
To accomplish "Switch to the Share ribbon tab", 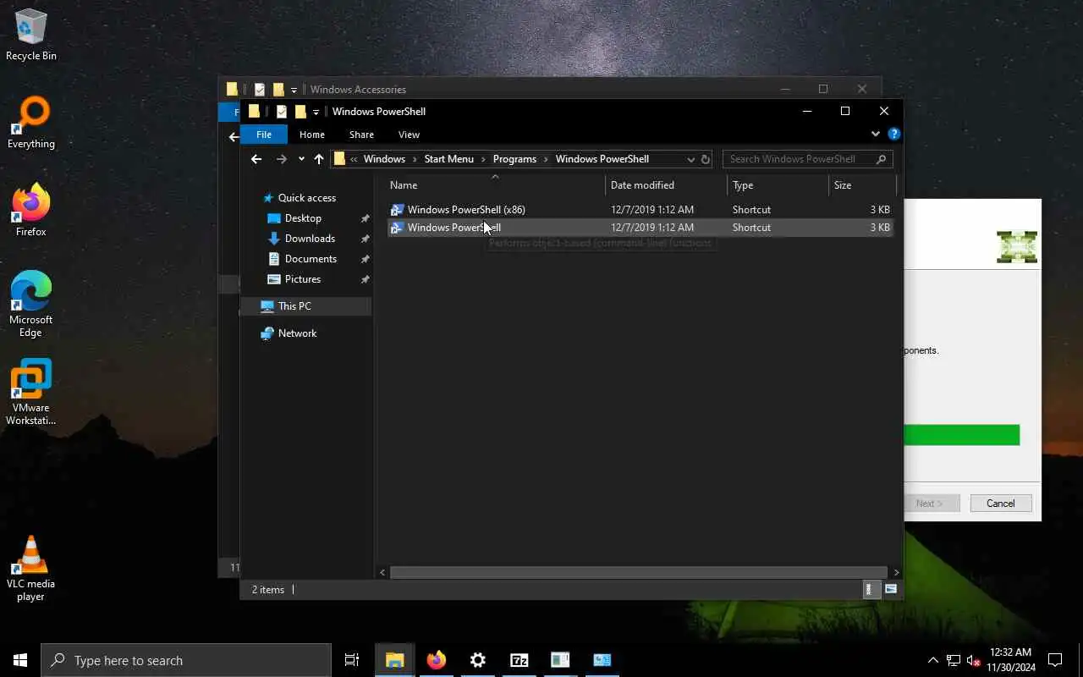I will (x=361, y=135).
